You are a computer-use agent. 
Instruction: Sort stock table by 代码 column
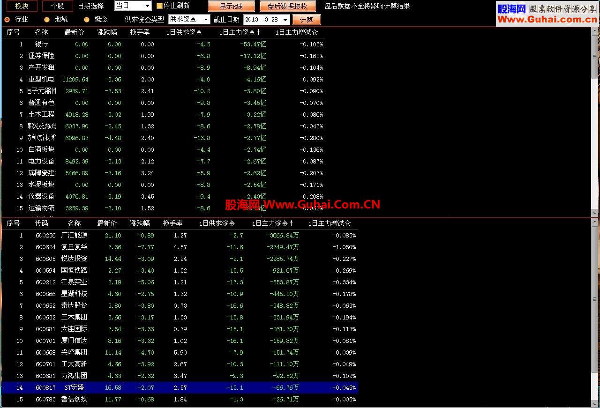(x=41, y=223)
